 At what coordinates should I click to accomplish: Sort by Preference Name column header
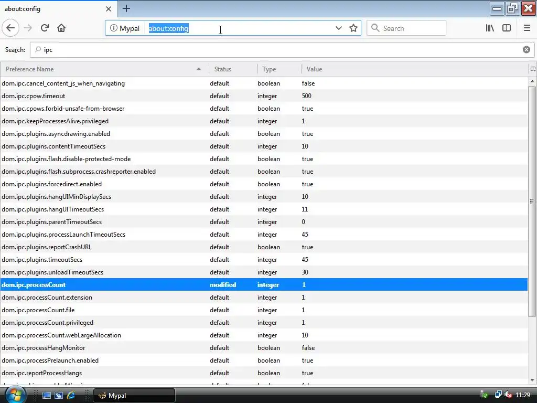tap(104, 69)
